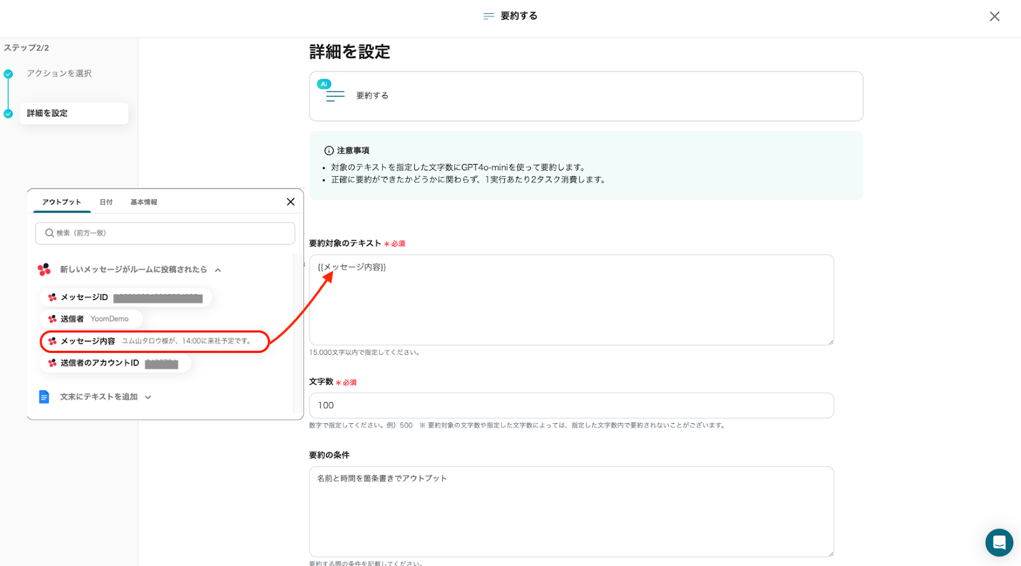Click the 要約対象のテキスト field label
This screenshot has width=1021, height=566.
click(345, 243)
